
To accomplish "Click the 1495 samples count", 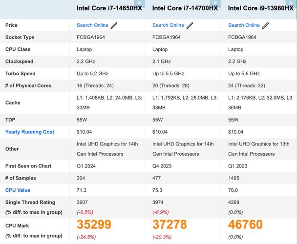I will (234, 178).
